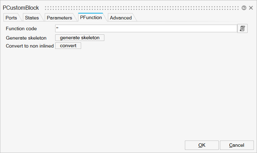The width and height of the screenshot is (257, 153).
Task: Go to the Advanced tab
Action: (121, 18)
